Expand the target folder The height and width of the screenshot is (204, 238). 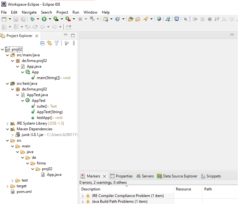tap(8, 186)
